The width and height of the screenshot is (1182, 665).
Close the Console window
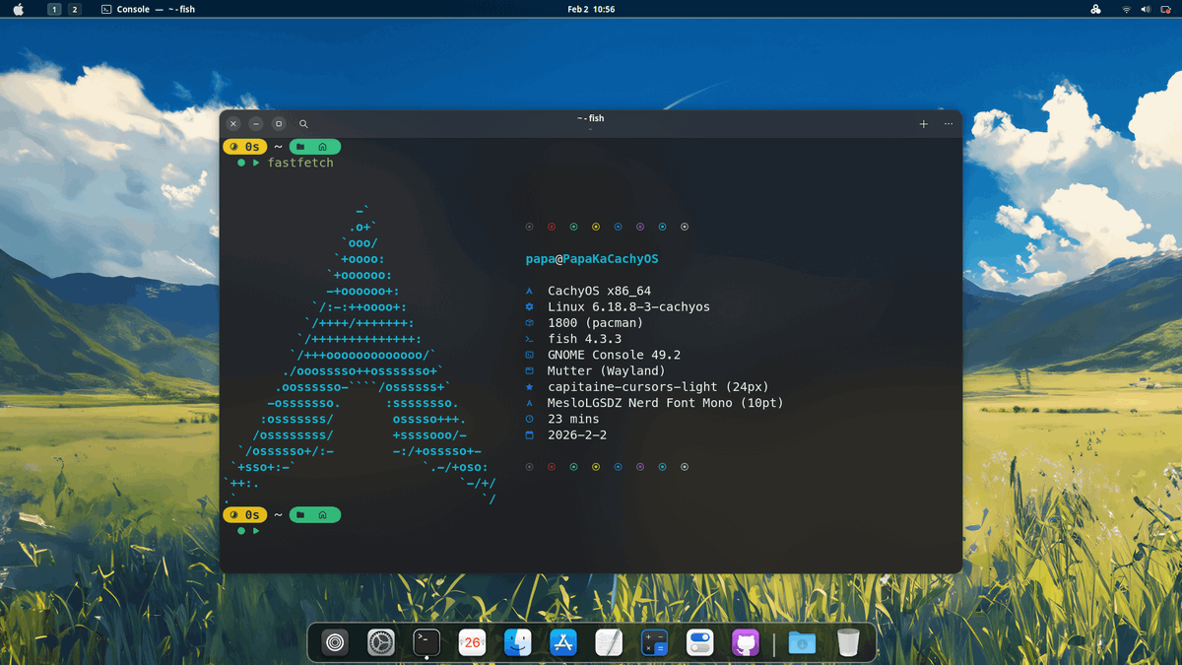pyautogui.click(x=233, y=124)
